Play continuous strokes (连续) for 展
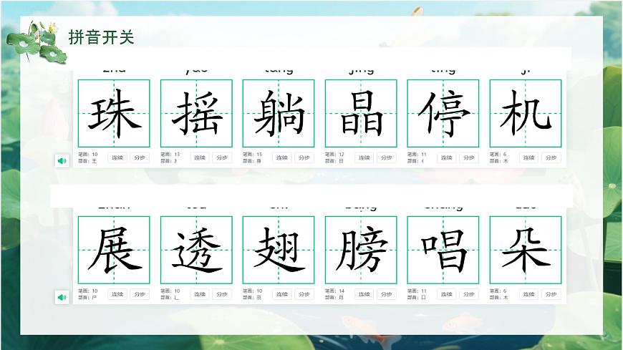 (x=117, y=294)
